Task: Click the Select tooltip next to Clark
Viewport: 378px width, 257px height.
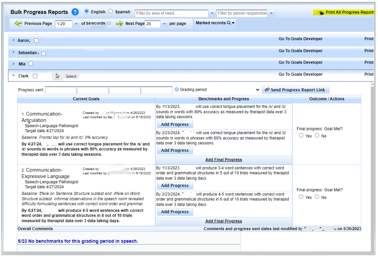Action: (x=66, y=76)
